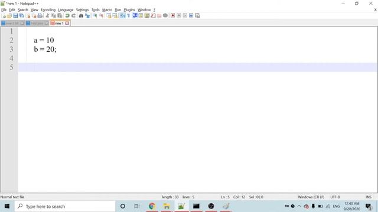Play back the recorded macro

click(185, 16)
